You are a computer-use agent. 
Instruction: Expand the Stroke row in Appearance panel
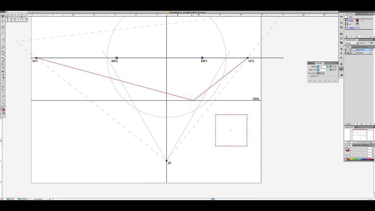click(348, 21)
